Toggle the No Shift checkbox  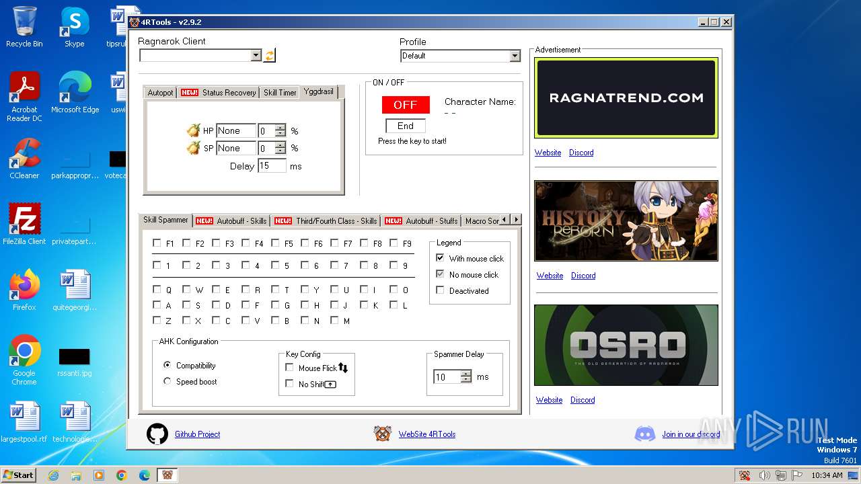(289, 383)
